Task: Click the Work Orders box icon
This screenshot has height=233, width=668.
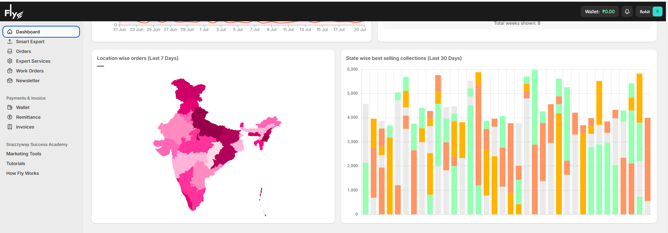Action: 10,71
